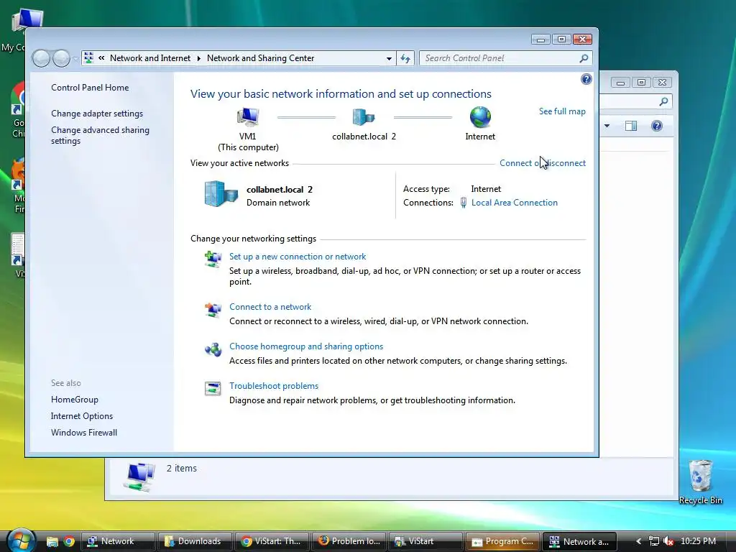Open the blue Help icon in Sharing Center

(586, 79)
